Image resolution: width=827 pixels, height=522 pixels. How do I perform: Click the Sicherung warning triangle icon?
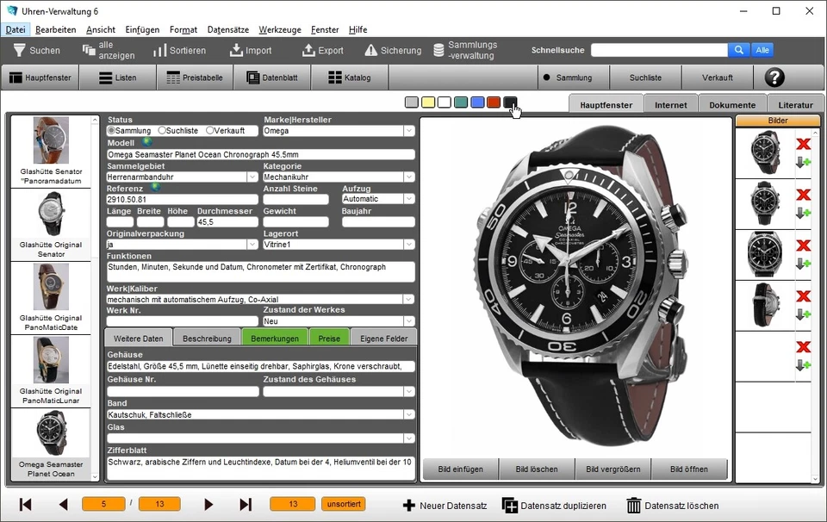pos(371,51)
